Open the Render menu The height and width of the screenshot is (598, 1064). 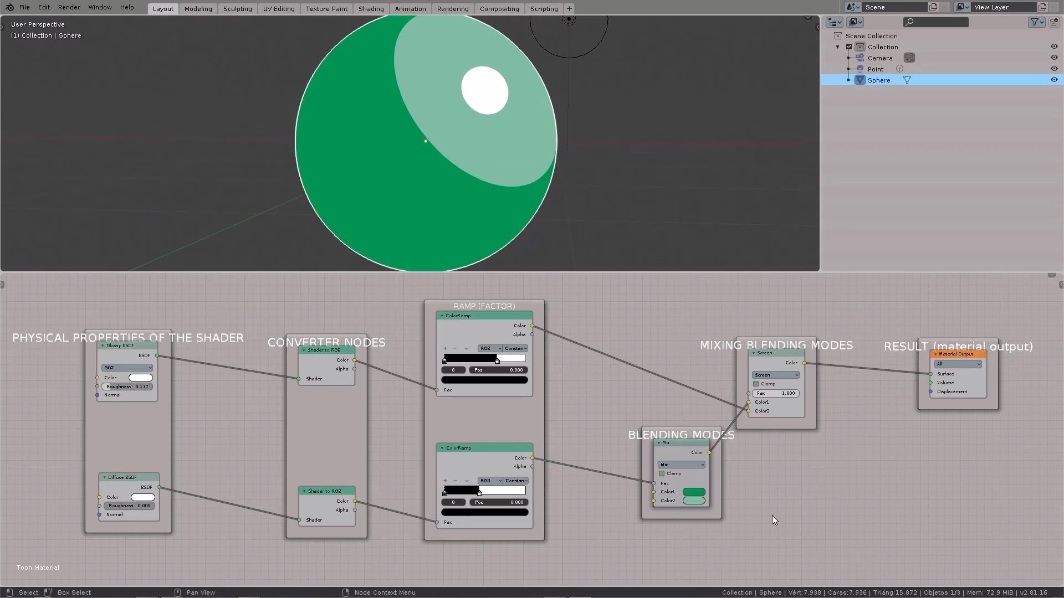click(69, 7)
